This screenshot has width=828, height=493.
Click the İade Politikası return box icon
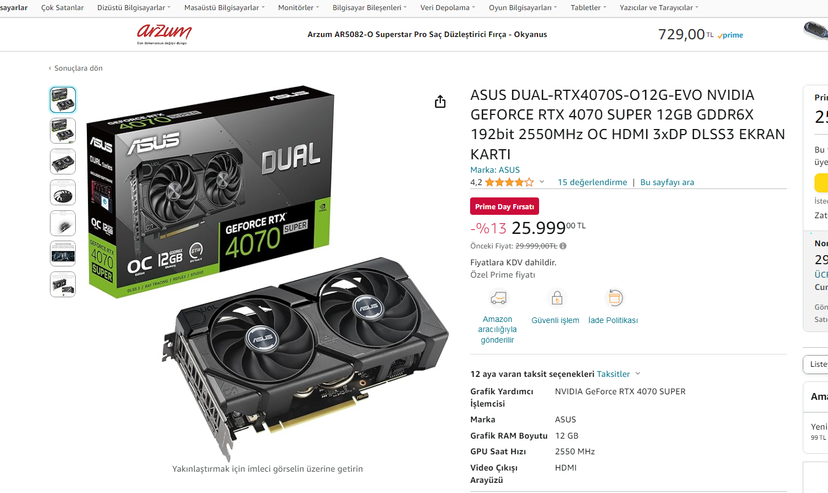coord(615,298)
